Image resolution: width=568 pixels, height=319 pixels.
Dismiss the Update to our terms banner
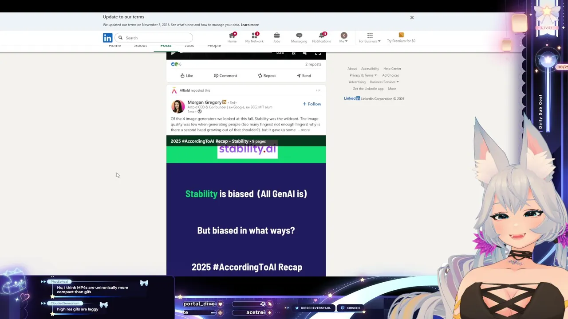click(412, 18)
